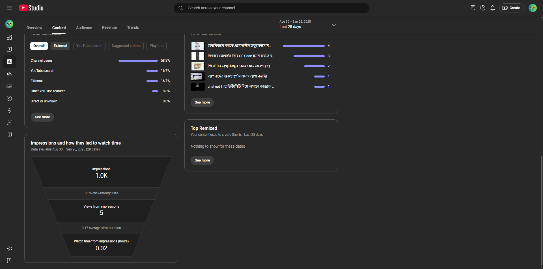Viewport: 543px width, 269px height.
Task: Open the Audio library sidebar icon
Action: pos(9,135)
